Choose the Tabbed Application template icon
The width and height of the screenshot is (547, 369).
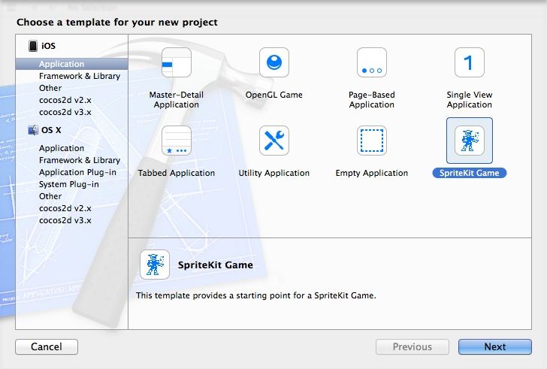click(x=177, y=141)
